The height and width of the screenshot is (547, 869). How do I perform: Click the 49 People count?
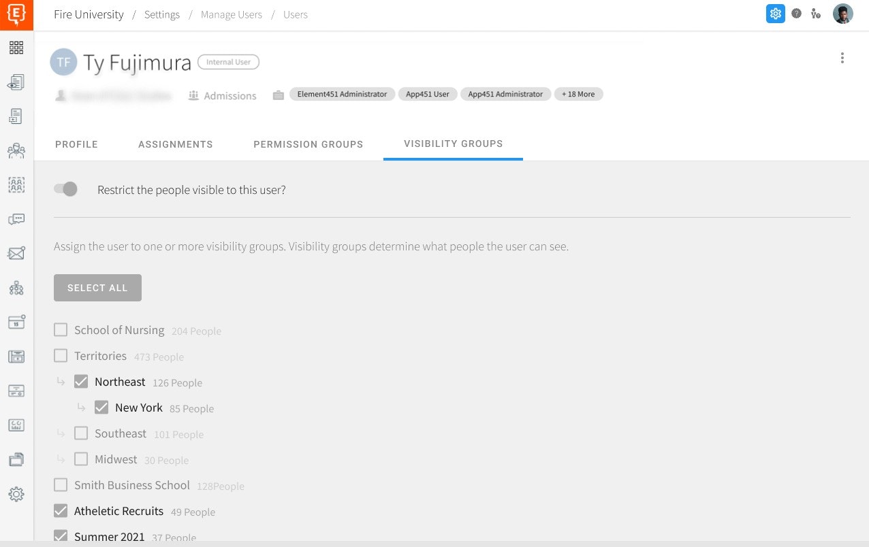(x=193, y=512)
